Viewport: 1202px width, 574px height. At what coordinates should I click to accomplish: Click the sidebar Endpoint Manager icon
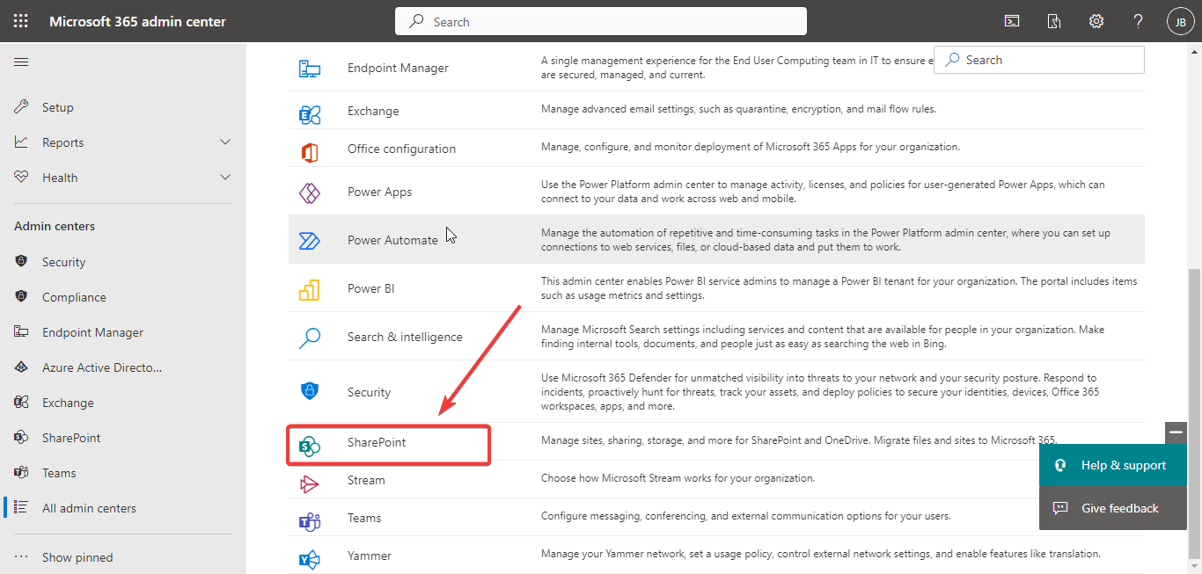tap(21, 331)
